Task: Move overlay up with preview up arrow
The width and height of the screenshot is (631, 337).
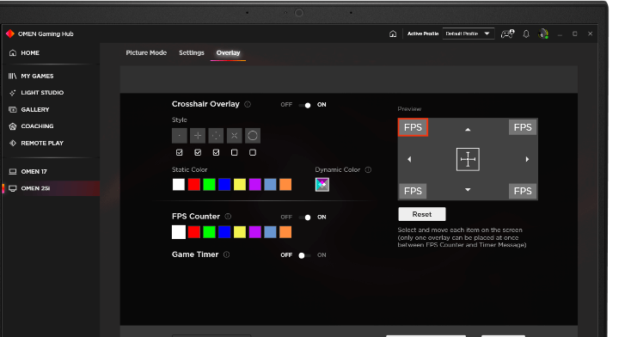Action: tap(468, 129)
